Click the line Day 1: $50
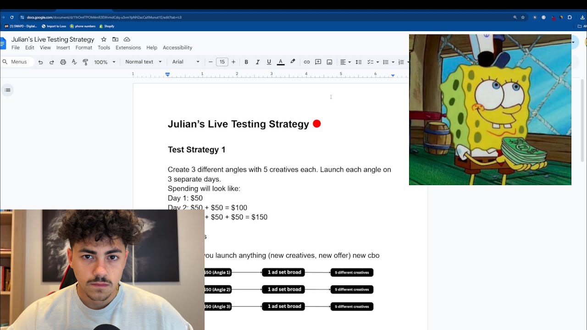587x330 pixels. pyautogui.click(x=185, y=198)
